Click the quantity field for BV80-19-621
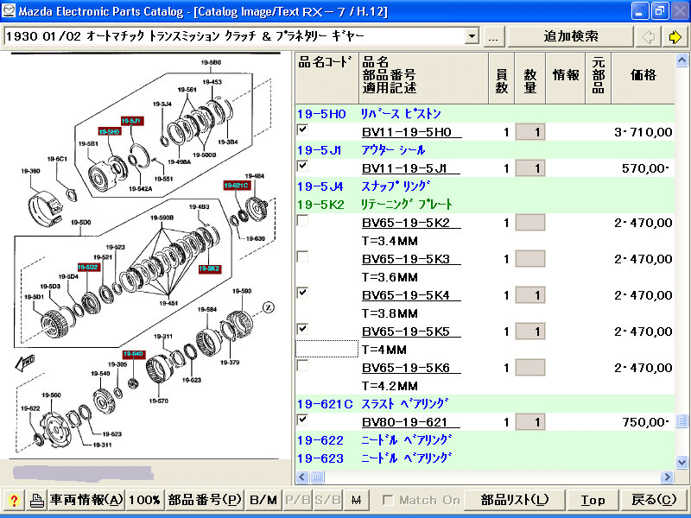 click(530, 422)
